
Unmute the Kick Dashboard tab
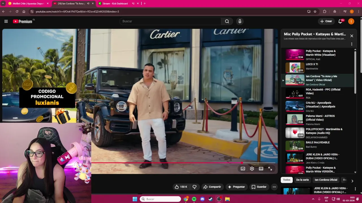click(x=133, y=3)
